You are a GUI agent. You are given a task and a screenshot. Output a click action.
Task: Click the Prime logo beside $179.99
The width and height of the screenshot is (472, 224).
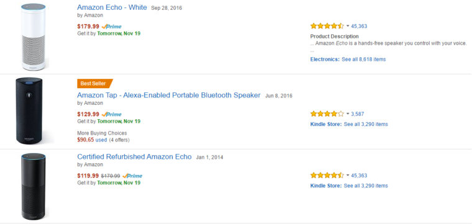pos(112,27)
